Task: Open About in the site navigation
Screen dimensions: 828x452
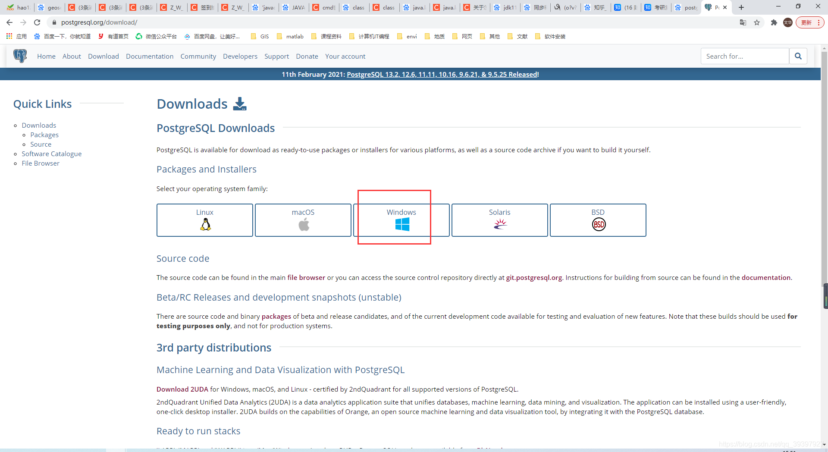Action: tap(72, 56)
